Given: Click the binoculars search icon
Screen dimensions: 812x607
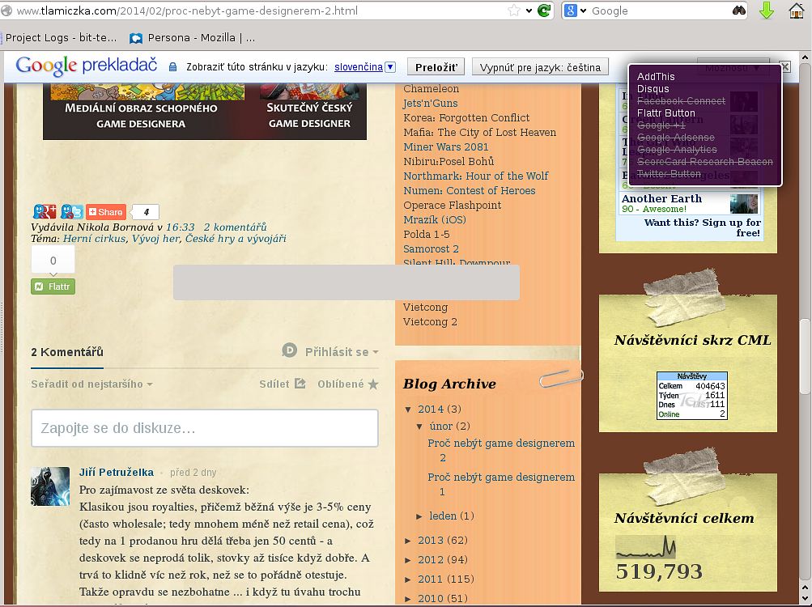Looking at the screenshot, I should pos(739,11).
